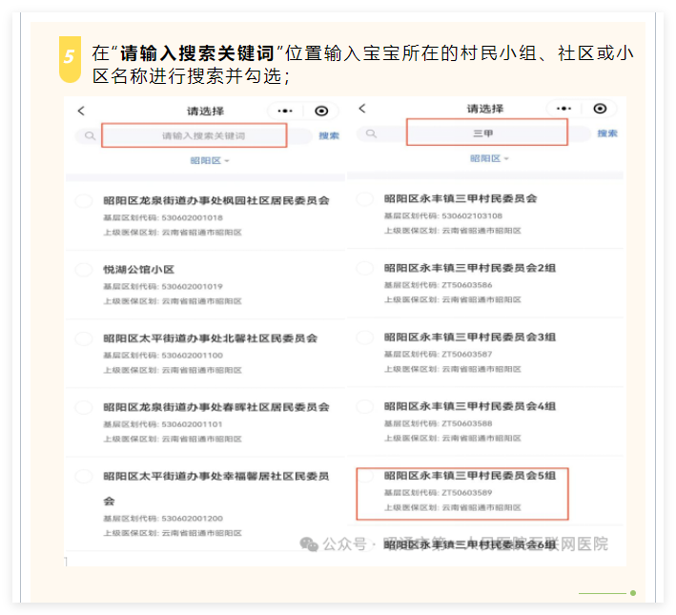Viewport: 676px width, 615px height.
Task: Click code 基层区划代码: ZT50603587
Action: pos(438,354)
